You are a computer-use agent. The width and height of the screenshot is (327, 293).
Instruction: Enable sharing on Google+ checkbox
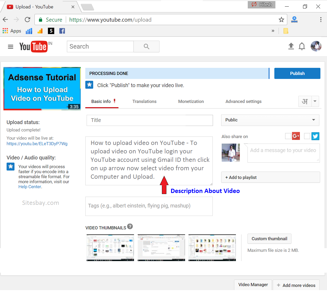click(x=288, y=136)
